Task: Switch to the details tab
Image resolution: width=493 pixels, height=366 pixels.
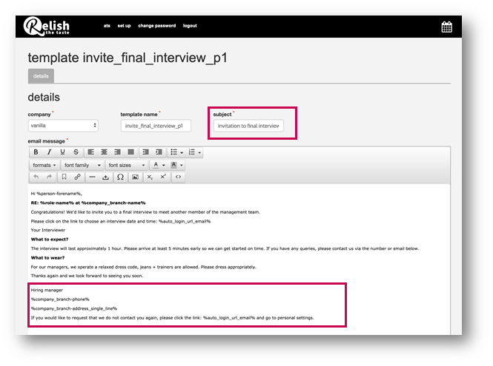Action: point(41,76)
